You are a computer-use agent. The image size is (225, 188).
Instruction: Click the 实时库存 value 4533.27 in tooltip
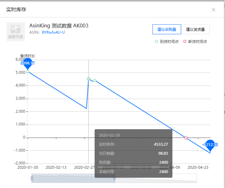point(161,144)
